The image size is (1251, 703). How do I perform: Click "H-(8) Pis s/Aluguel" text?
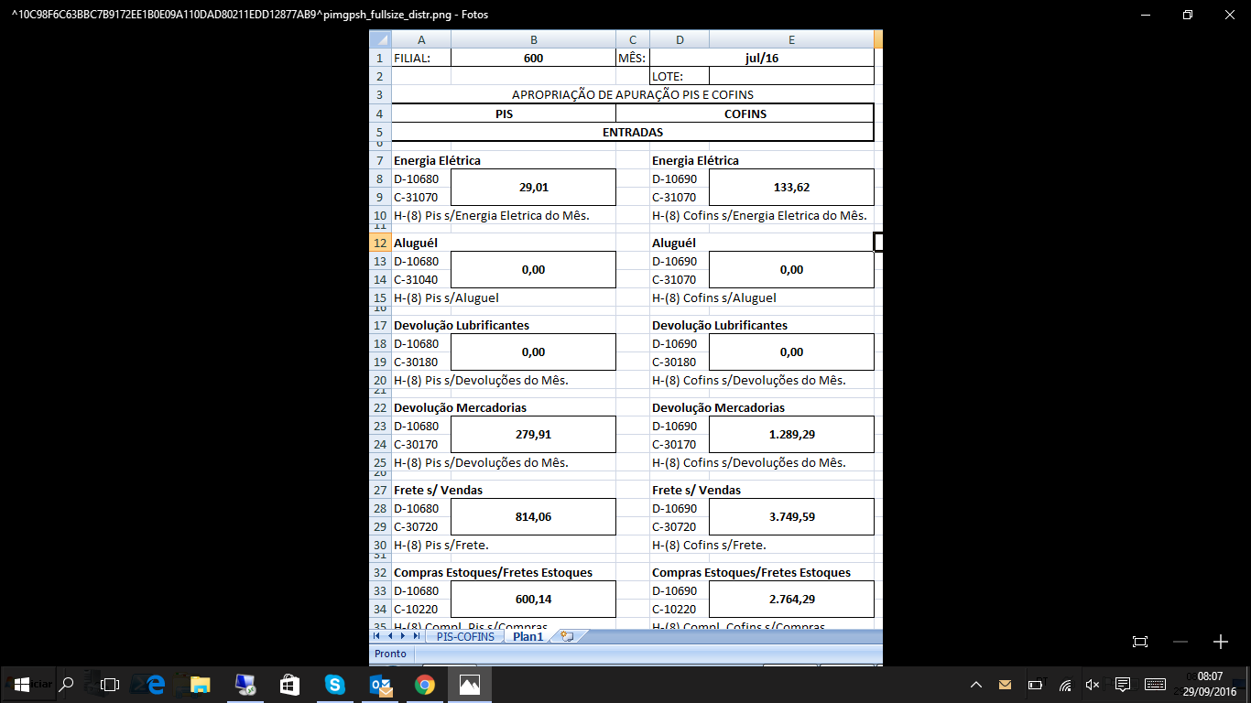pyautogui.click(x=446, y=297)
